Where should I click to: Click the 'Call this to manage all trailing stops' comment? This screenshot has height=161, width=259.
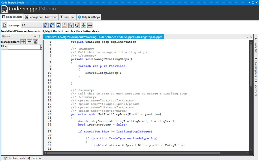coord(109,52)
